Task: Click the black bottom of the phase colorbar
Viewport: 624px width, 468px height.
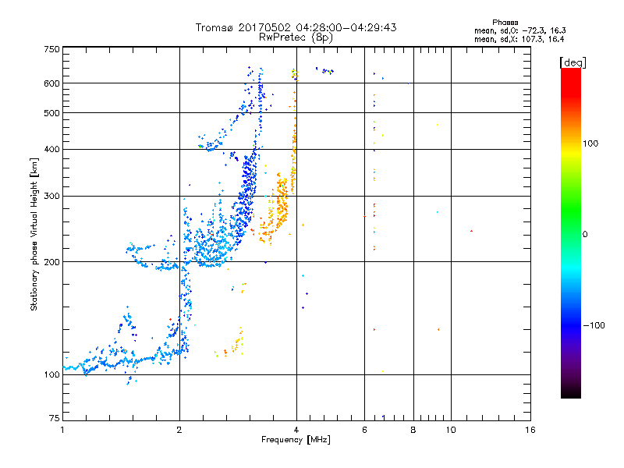Action: tap(571, 392)
